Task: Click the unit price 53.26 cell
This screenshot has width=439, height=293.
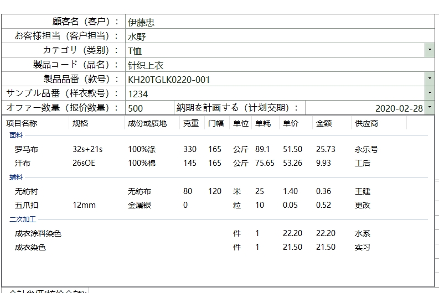Action: (x=292, y=163)
